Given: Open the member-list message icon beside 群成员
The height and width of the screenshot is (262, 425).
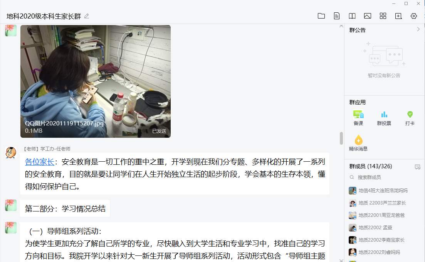Looking at the screenshot, I should (417, 167).
